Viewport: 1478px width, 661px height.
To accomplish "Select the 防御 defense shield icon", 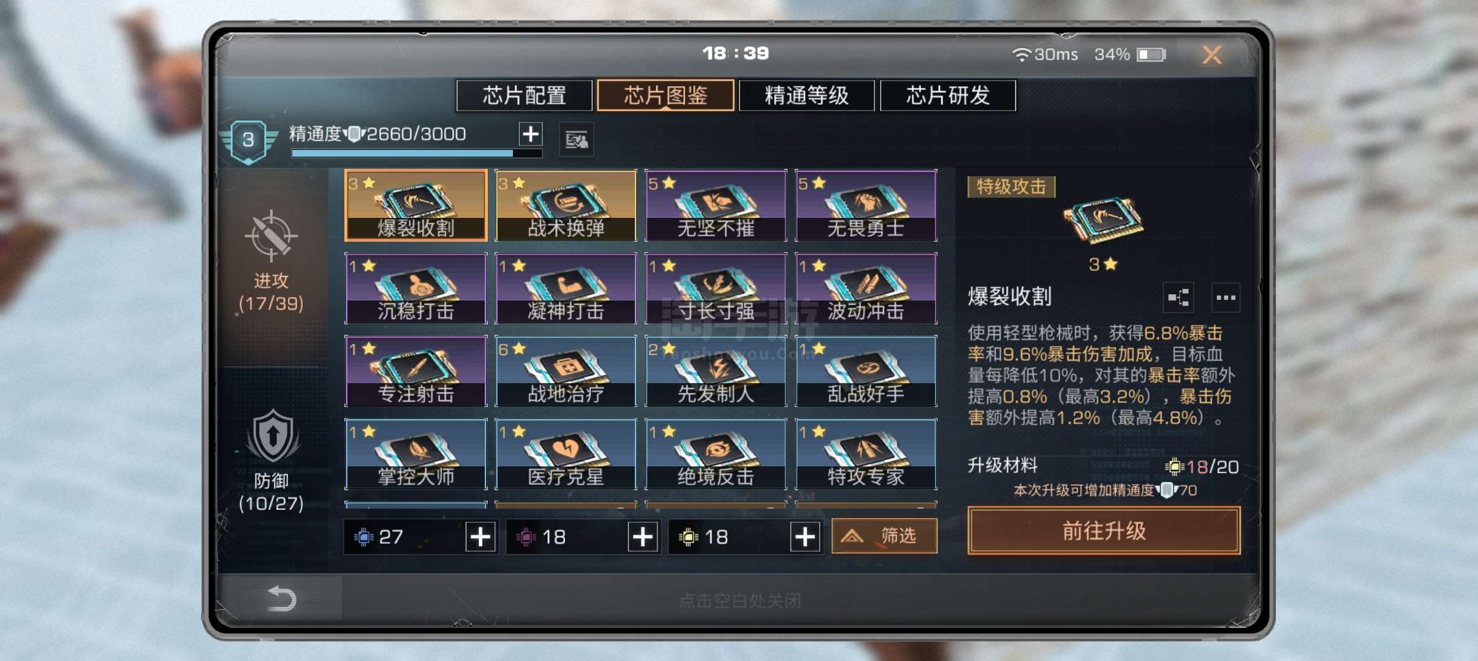I will tap(273, 435).
